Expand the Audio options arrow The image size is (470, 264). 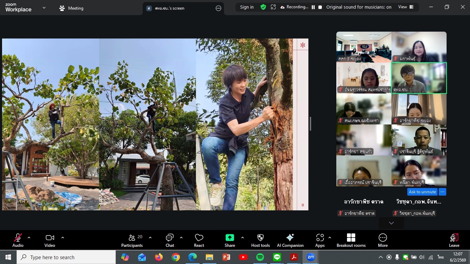click(29, 238)
